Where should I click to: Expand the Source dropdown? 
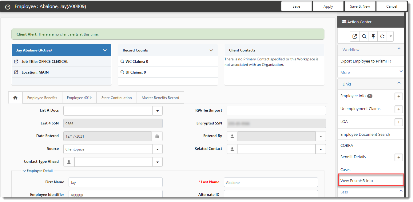pyautogui.click(x=157, y=149)
